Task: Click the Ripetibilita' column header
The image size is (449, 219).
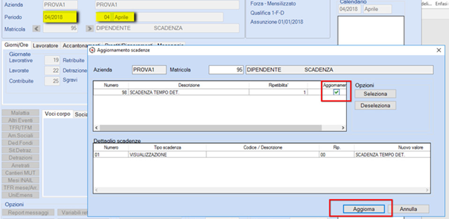Action: tap(278, 85)
